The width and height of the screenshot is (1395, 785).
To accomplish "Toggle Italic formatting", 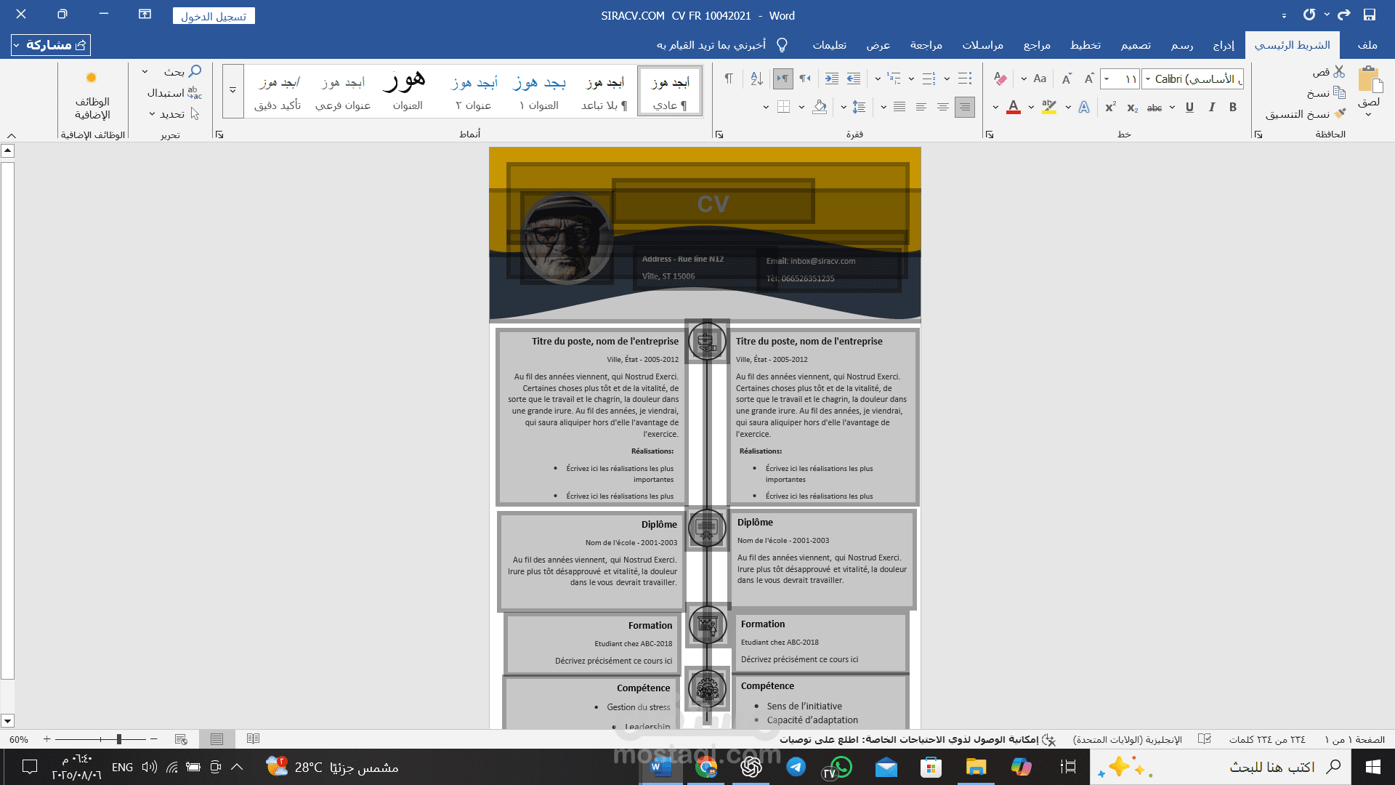I will (x=1211, y=108).
